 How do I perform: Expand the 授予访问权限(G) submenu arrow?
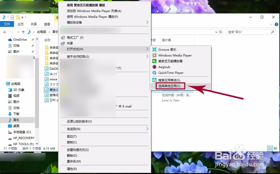coord(147,56)
